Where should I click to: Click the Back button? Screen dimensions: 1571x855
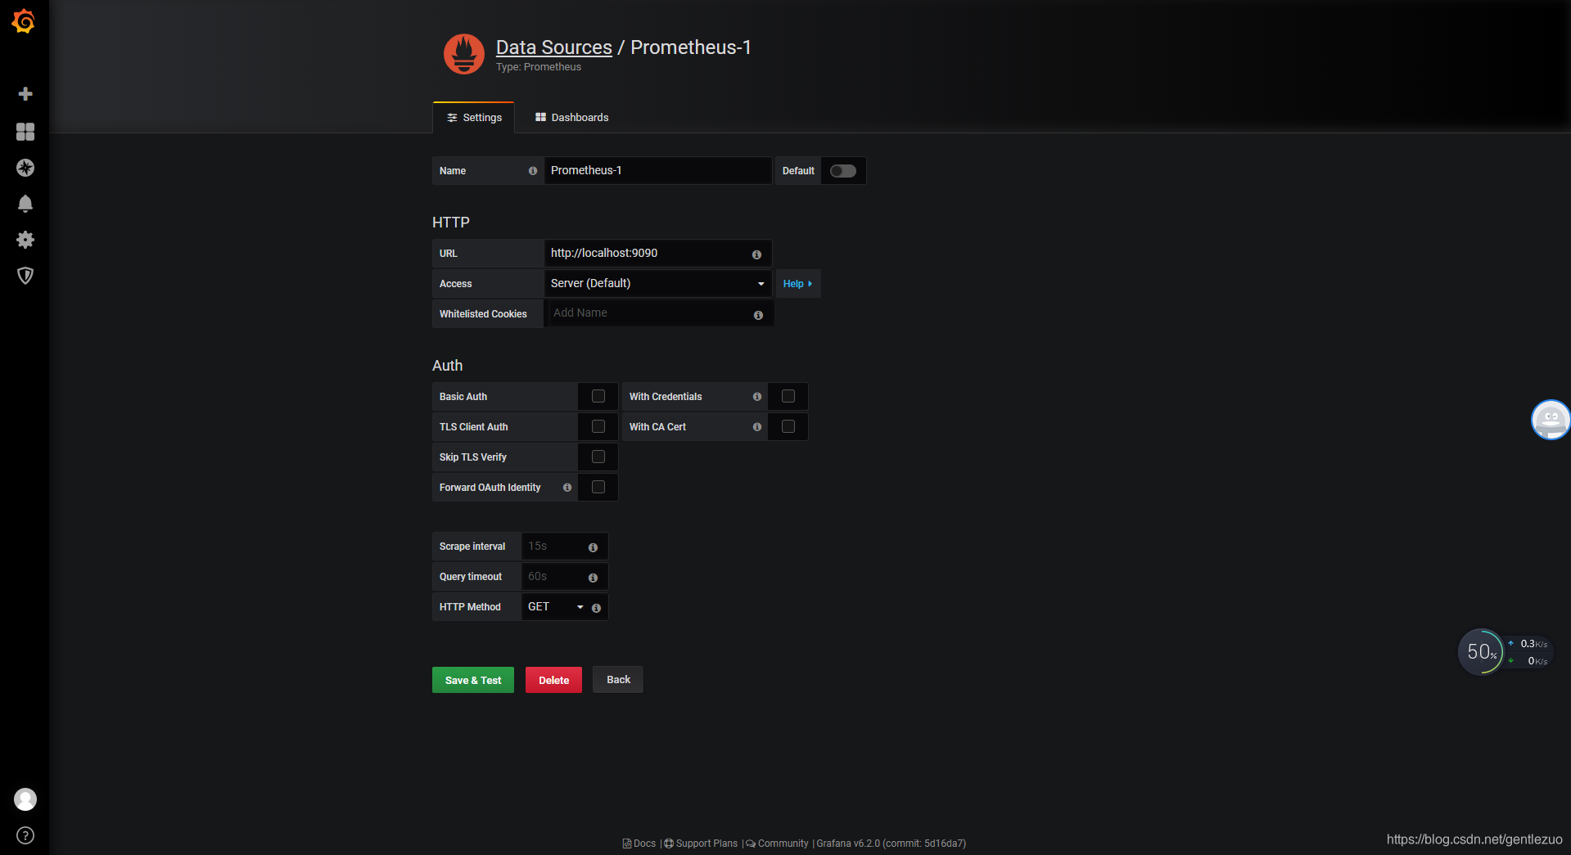point(618,680)
